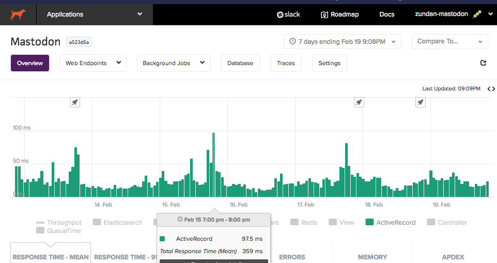Open the zundan-mastodon account menu
Viewport: 497px width, 263px height.
point(454,14)
